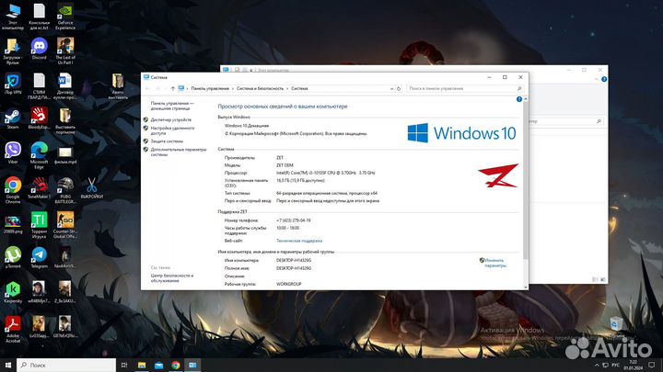Screen dimensions: 663x372
Task: Select the Загрузки - Ярлык folder shortcut
Action: click(x=13, y=51)
